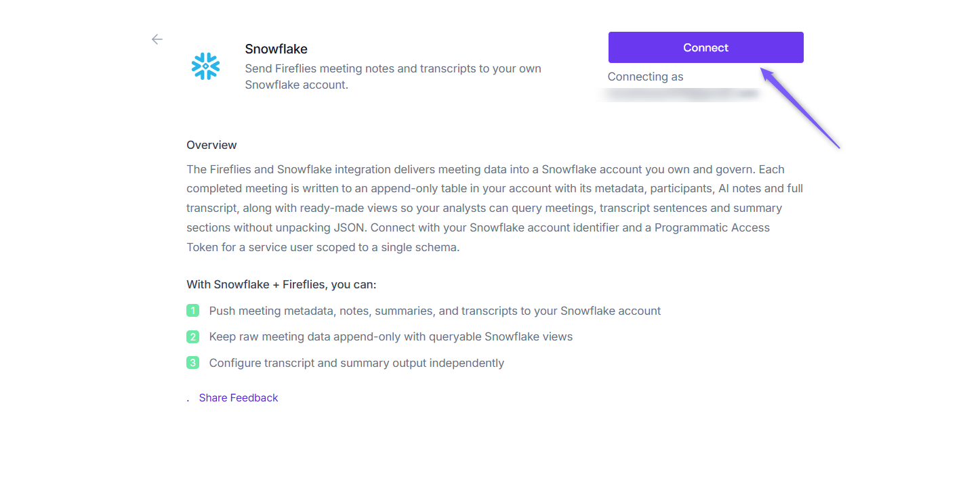965x484 pixels.
Task: Click the 'Configure transcript and summary output' item
Action: coord(356,363)
